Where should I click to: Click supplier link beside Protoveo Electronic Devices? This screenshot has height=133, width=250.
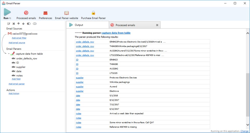pyautogui.click(x=80, y=78)
